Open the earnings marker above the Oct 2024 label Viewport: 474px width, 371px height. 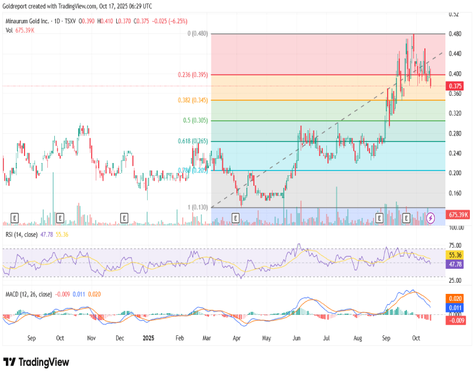click(x=60, y=217)
